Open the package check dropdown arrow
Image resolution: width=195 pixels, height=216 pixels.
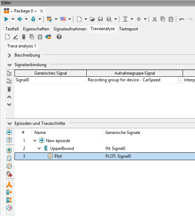[x=56, y=19]
